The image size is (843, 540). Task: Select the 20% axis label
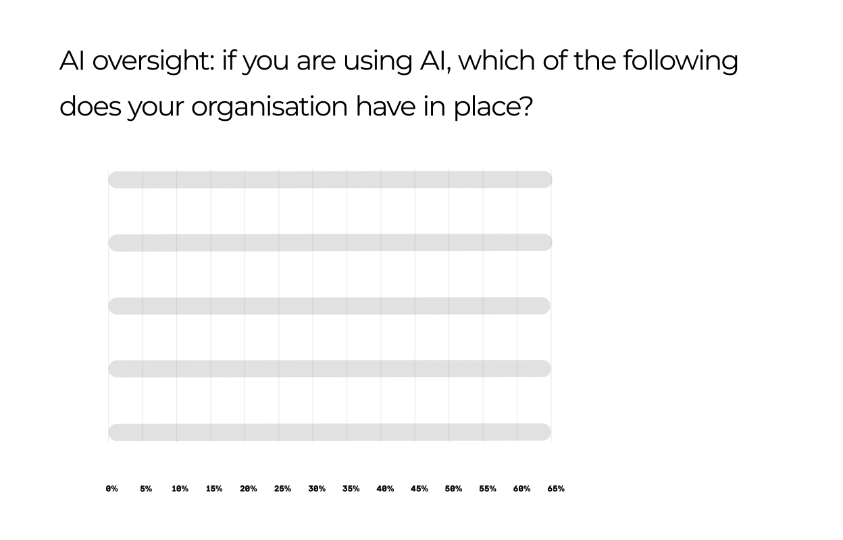point(248,488)
